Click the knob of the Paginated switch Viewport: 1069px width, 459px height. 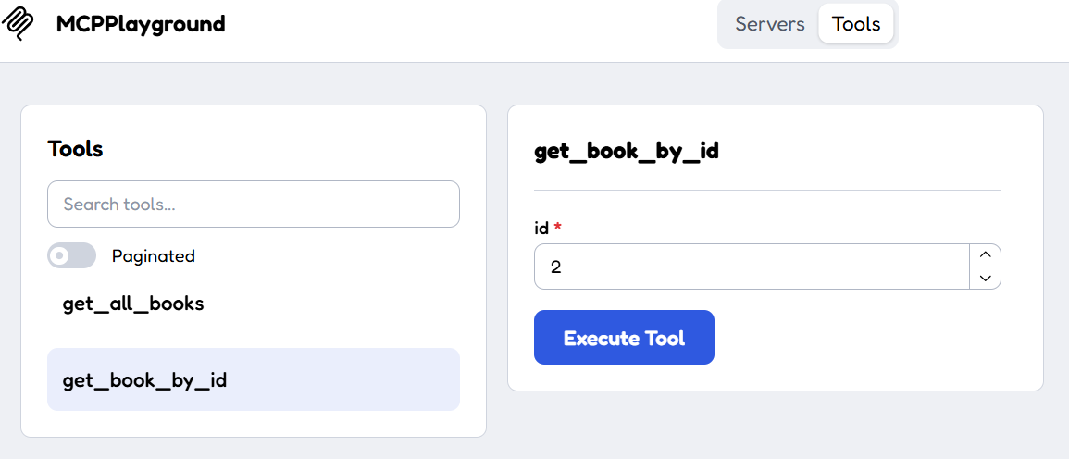[60, 255]
